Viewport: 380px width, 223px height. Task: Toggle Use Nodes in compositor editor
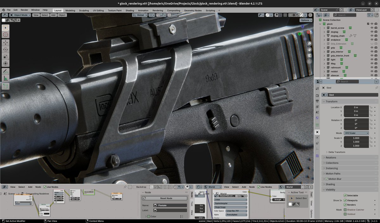[45, 187]
